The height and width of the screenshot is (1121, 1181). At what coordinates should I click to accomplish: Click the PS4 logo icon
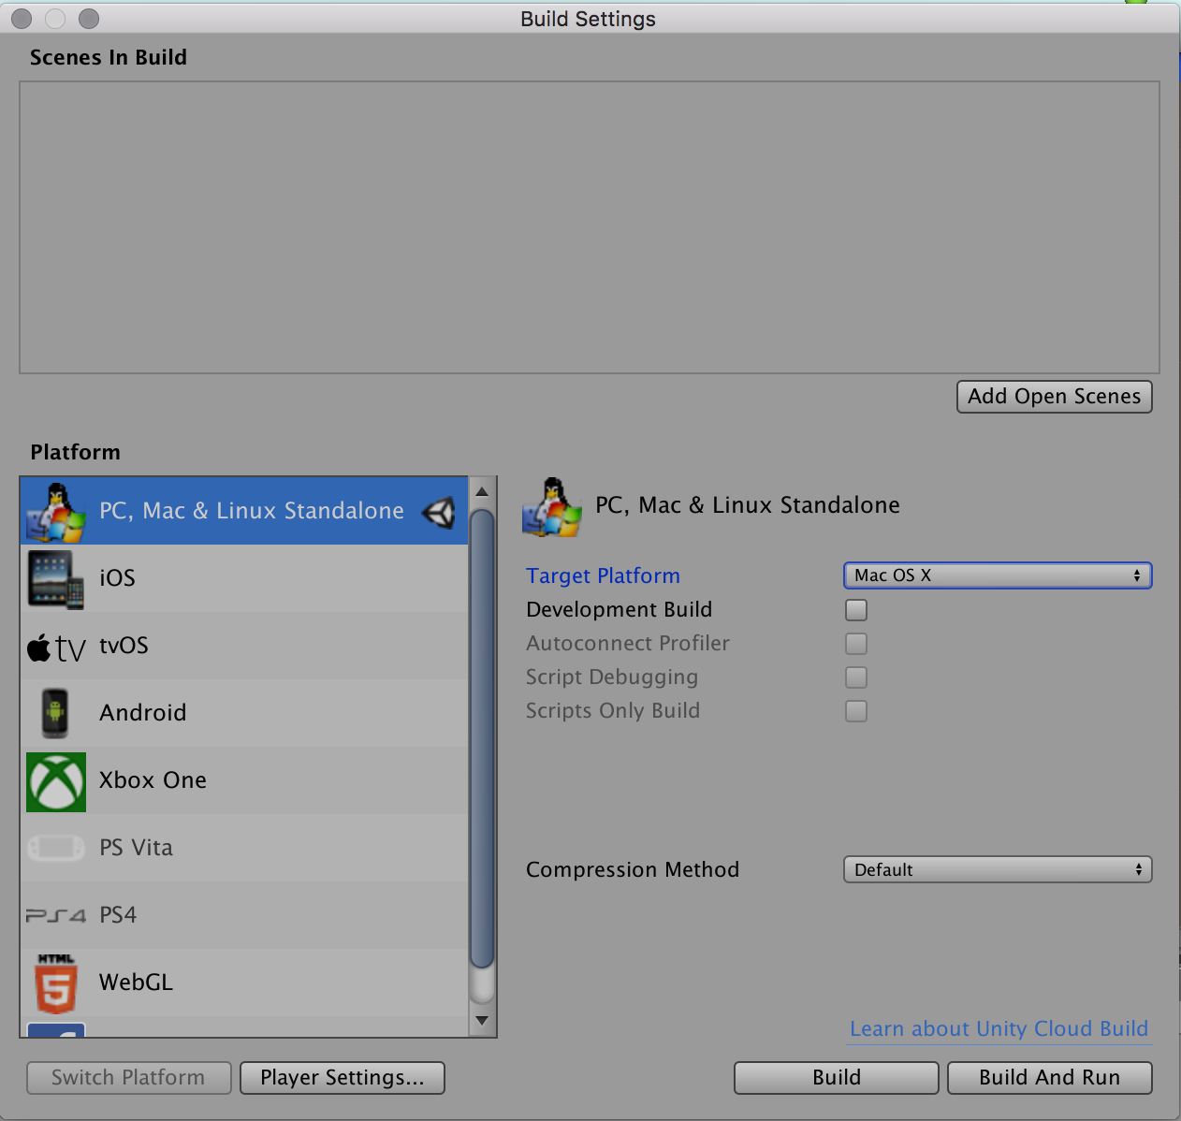click(56, 915)
